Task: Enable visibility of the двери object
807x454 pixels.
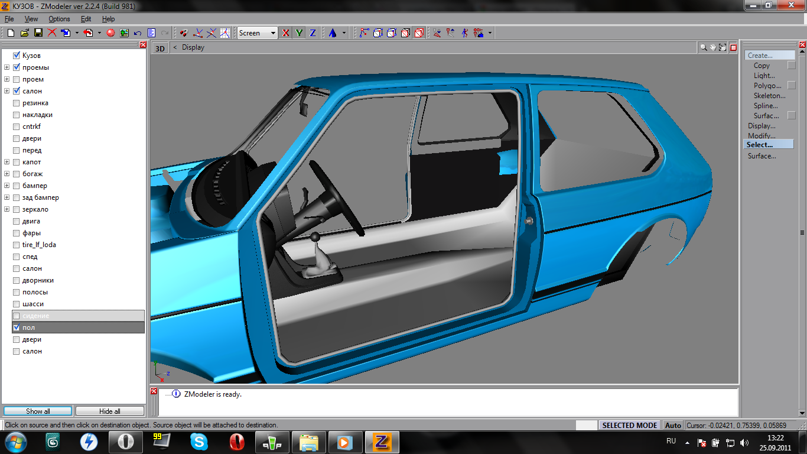Action: 17,138
